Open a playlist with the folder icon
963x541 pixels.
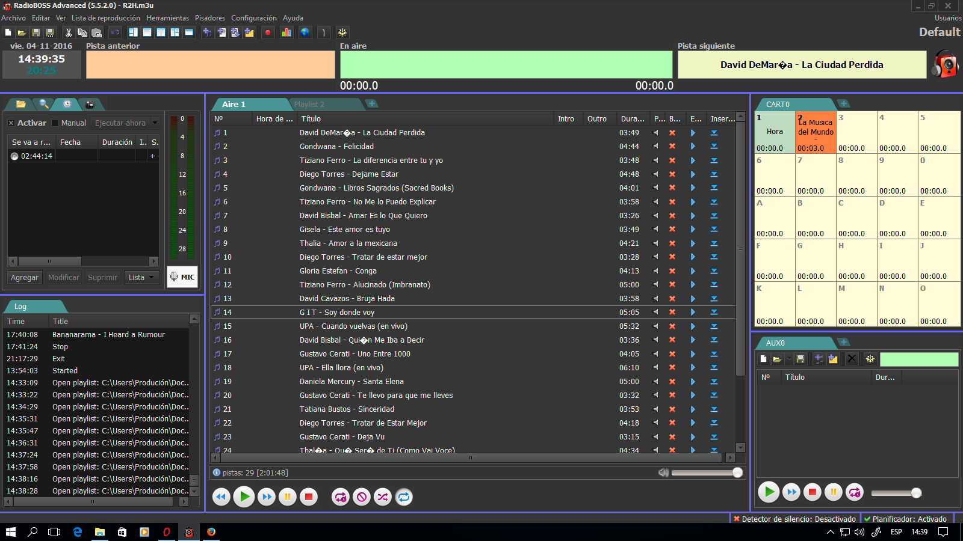[x=21, y=32]
